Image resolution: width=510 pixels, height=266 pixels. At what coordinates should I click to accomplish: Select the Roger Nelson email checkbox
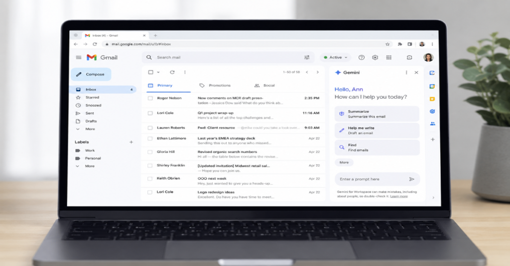(x=150, y=98)
